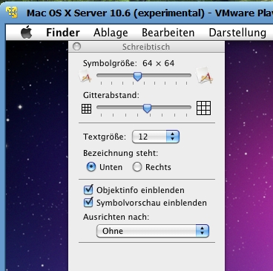Click the Symbolgröße 64 × 64 label
The width and height of the screenshot is (273, 271).
tap(128, 63)
